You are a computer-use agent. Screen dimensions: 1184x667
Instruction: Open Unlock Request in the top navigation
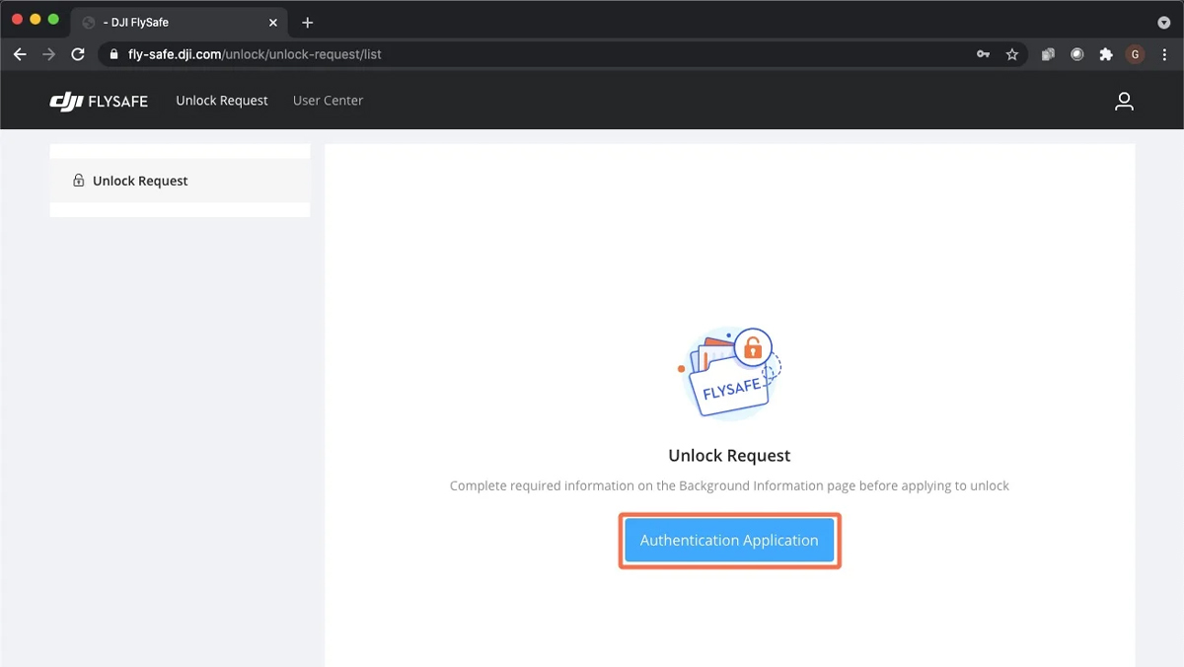[x=222, y=101]
